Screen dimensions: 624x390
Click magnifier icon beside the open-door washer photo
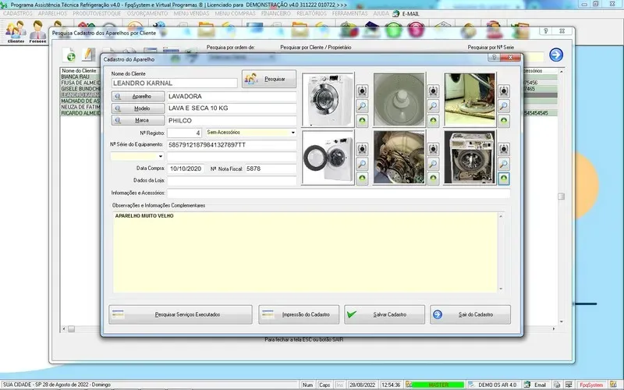tap(363, 164)
